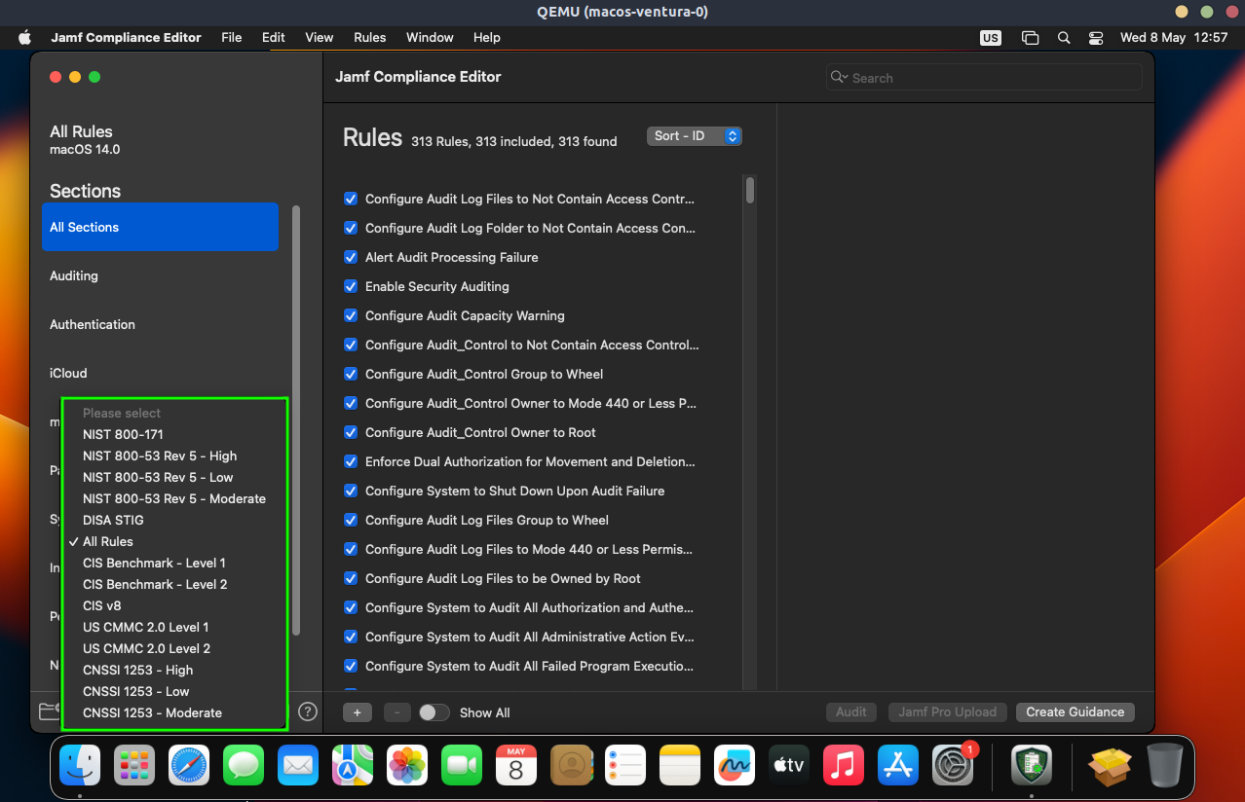Screen dimensions: 1245x802
Task: Open the Jamf Compliance Editor Dock icon
Action: [1030, 766]
